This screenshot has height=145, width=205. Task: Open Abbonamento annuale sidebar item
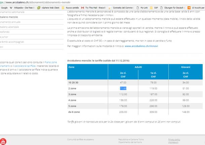(x=10, y=22)
